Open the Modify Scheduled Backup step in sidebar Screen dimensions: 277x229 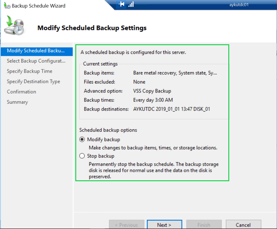35,51
